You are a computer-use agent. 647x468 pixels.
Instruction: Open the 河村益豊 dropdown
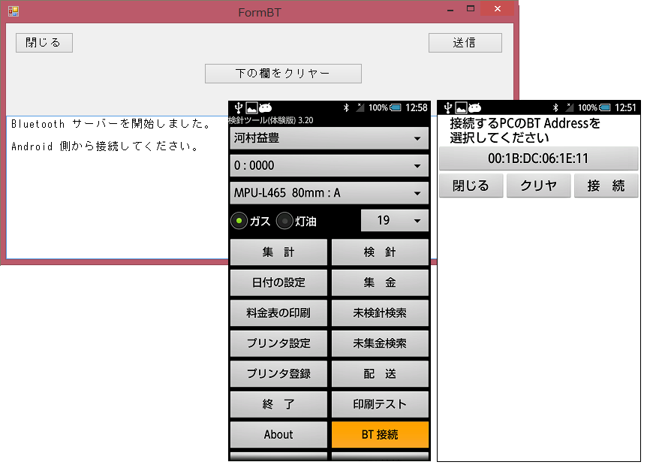pos(329,138)
